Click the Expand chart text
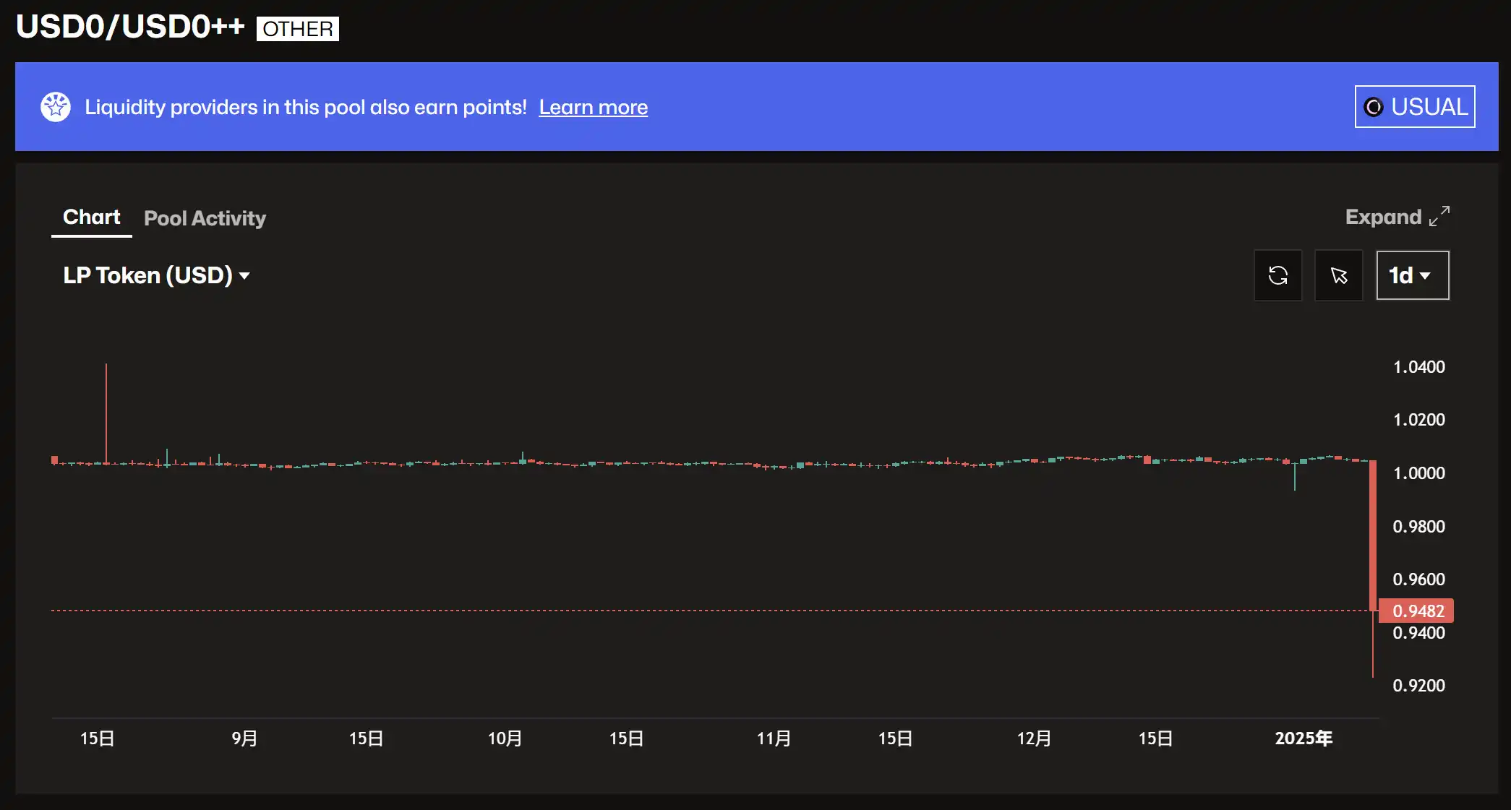The image size is (1511, 810). [x=1382, y=217]
